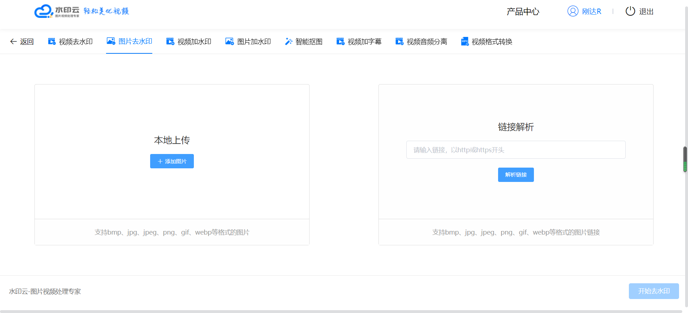Image resolution: width=688 pixels, height=313 pixels.
Task: Click the 视频加字幕 icon
Action: coord(340,42)
